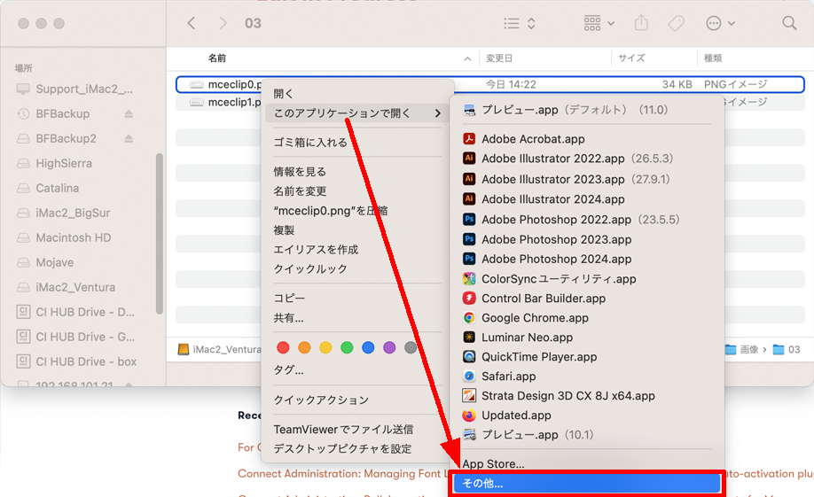Choose コピー in context menu
The height and width of the screenshot is (497, 814).
pyautogui.click(x=289, y=299)
